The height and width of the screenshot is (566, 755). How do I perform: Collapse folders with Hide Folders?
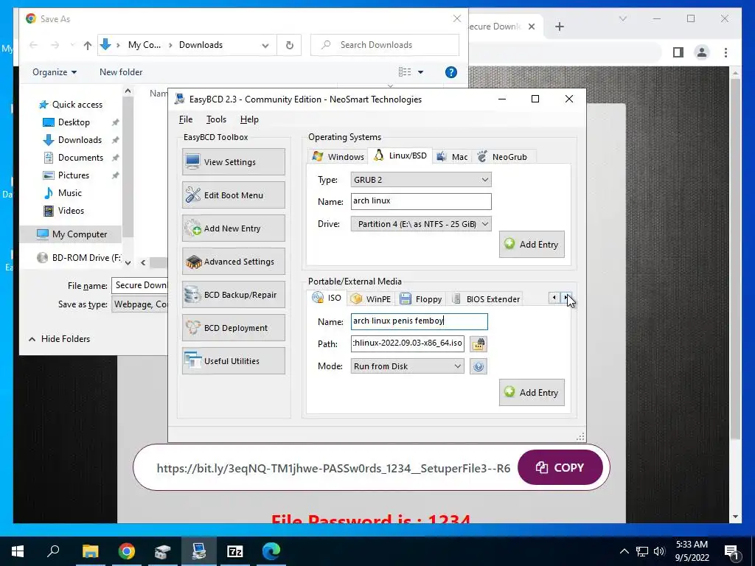pos(59,339)
